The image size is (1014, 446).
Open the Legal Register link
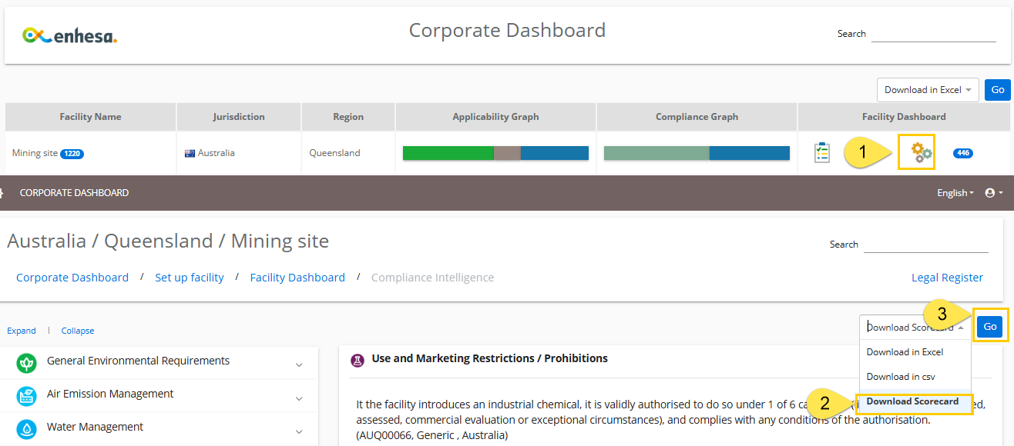tap(947, 278)
